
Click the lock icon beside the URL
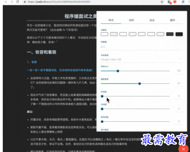[x=25, y=2]
